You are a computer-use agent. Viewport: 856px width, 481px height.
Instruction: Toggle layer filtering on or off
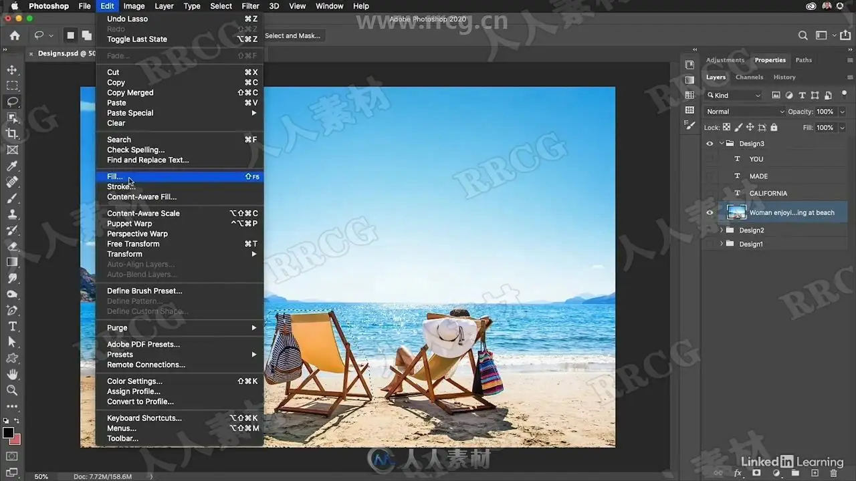click(844, 94)
